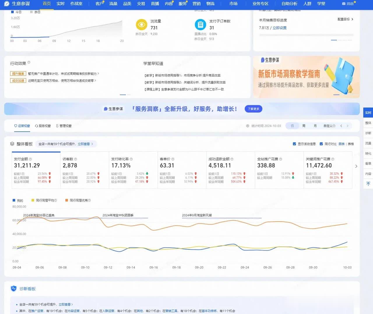Viewport: 373px width, 314px height.
Task: Jump to 诊断 in right sidebar
Action: pyautogui.click(x=368, y=133)
